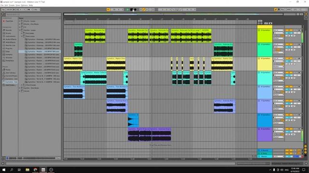Click the purple track title bar
309x173 pixels.
pos(266,129)
